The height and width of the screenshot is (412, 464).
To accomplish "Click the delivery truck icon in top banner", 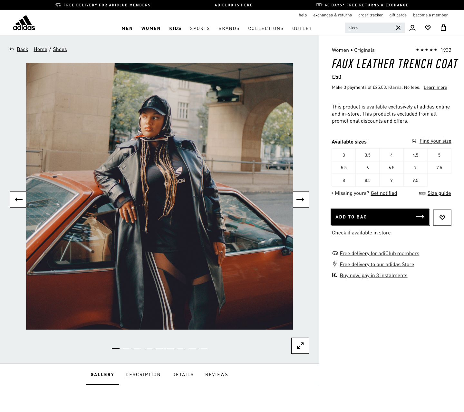I will pos(58,5).
